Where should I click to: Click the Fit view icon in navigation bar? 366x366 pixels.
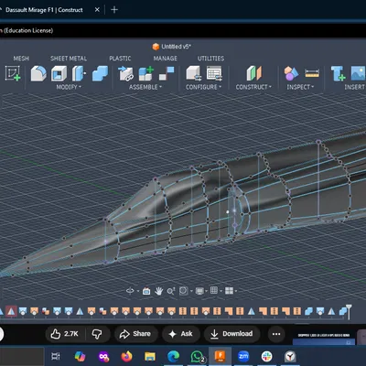tap(183, 291)
